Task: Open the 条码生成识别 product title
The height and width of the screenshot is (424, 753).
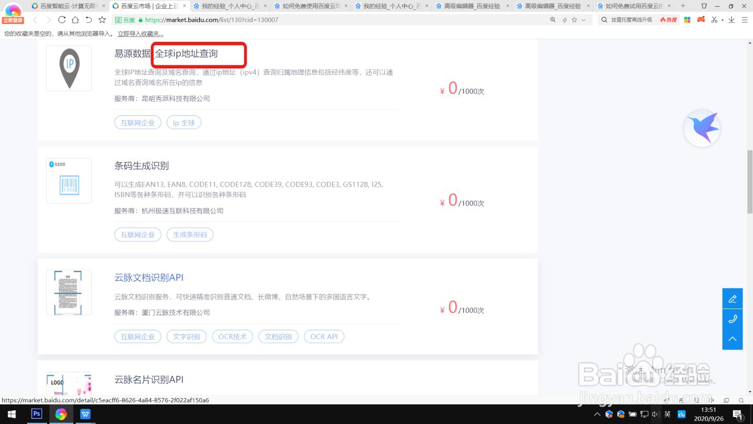Action: [142, 166]
